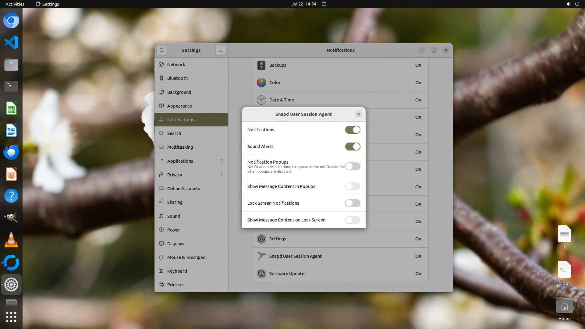
Task: Disable the Sound Alerts switch
Action: [353, 147]
